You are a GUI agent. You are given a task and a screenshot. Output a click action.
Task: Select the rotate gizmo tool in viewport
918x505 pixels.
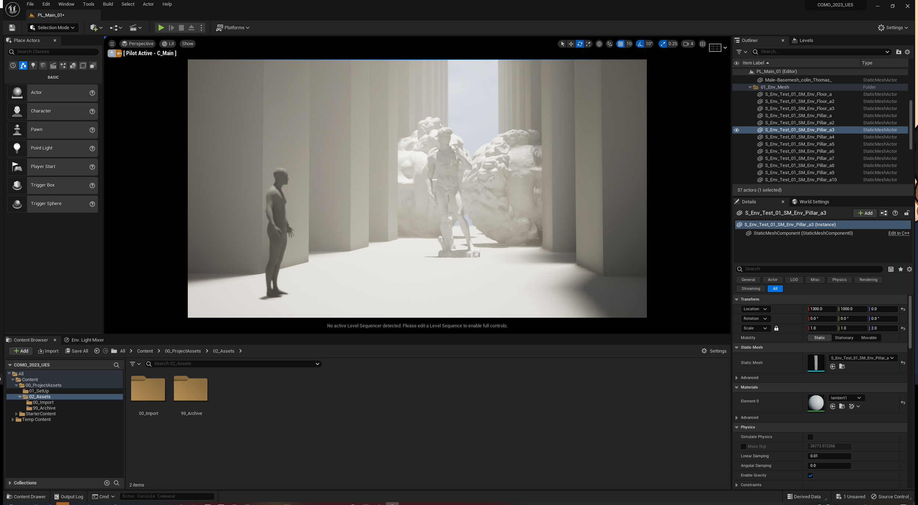(x=579, y=44)
